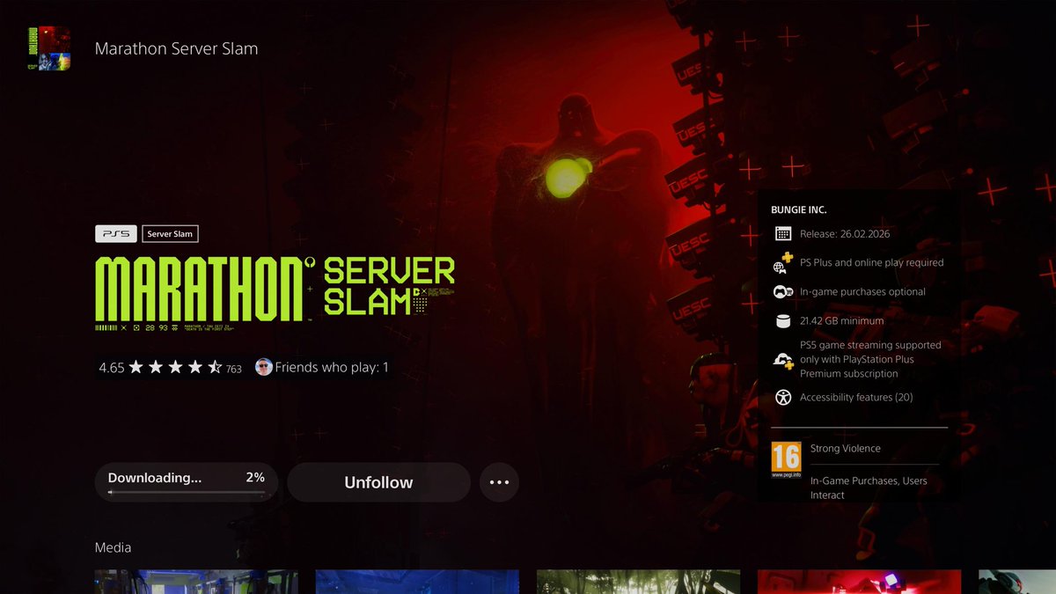Click the PEGI 16 rating badge
The image size is (1056, 594).
coord(786,460)
